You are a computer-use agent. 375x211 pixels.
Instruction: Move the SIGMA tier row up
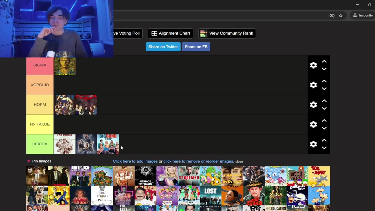(324, 62)
